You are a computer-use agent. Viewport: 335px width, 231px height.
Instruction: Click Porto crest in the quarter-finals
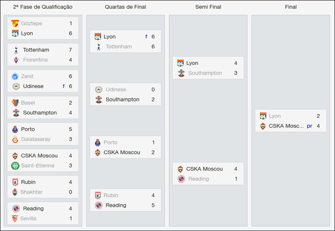[98, 143]
